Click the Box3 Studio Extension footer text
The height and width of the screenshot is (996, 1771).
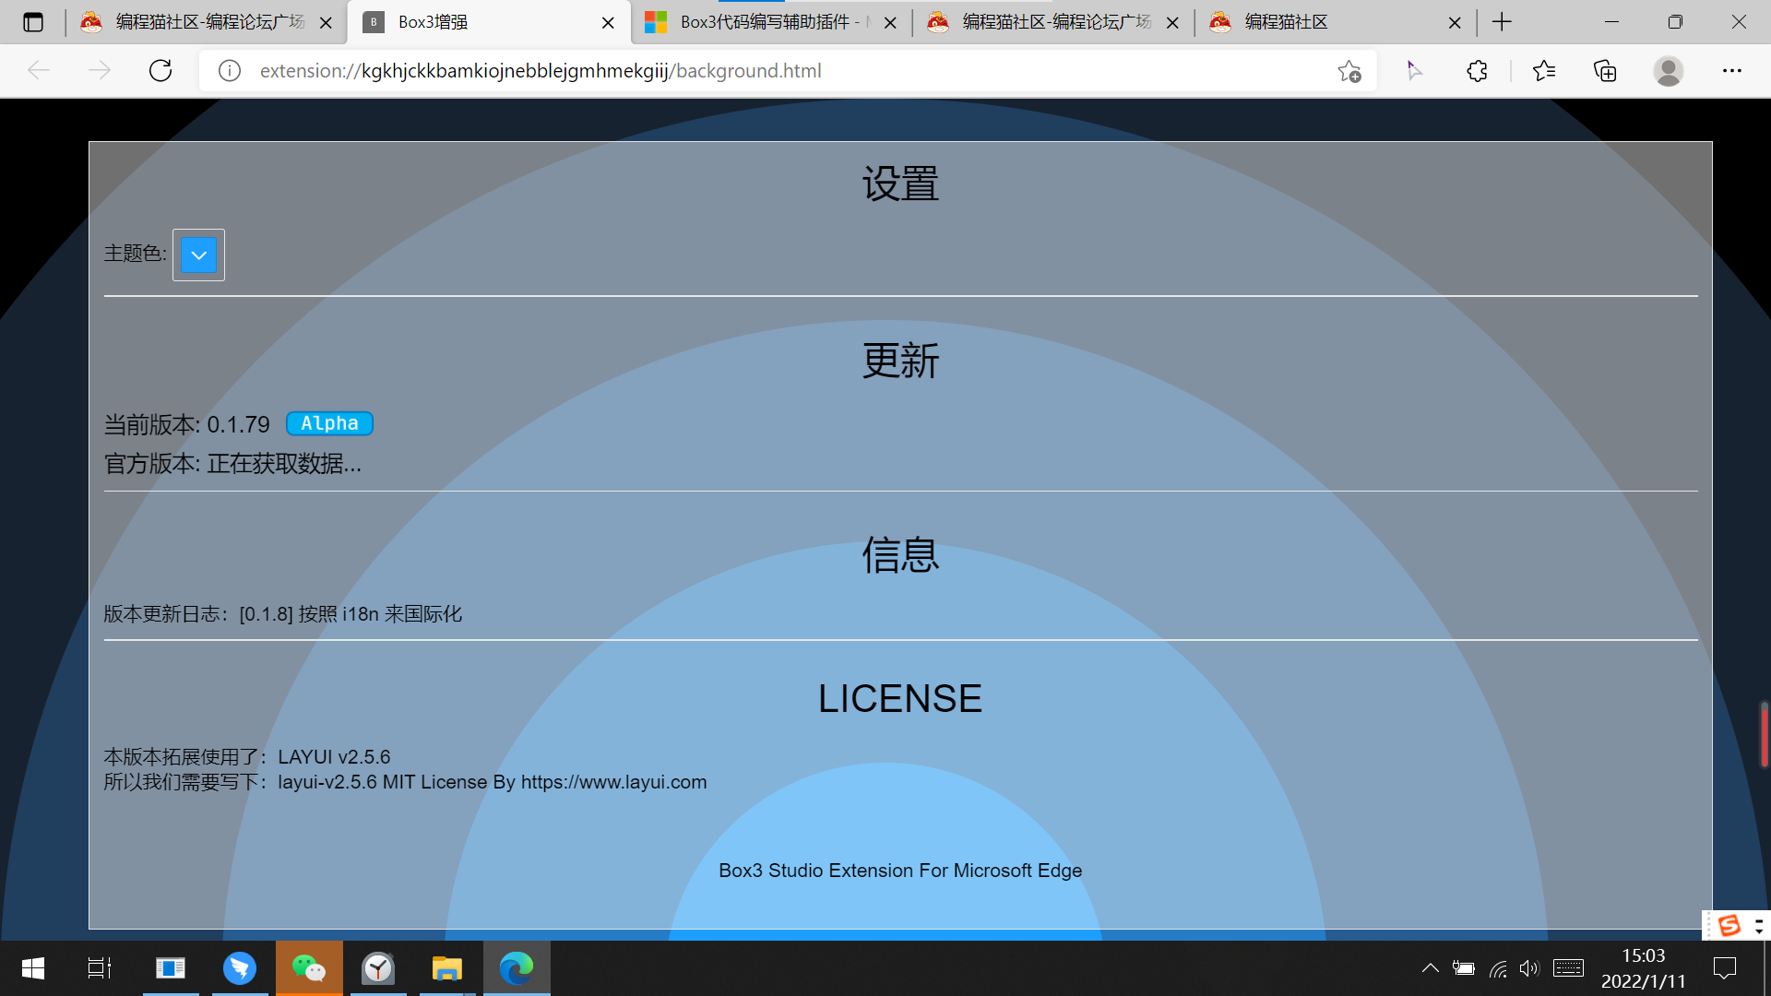point(900,871)
